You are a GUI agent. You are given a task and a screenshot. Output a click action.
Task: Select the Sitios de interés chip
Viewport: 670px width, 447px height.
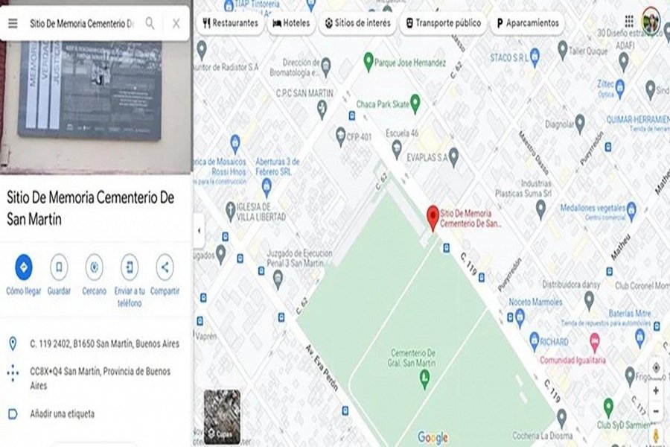357,23
